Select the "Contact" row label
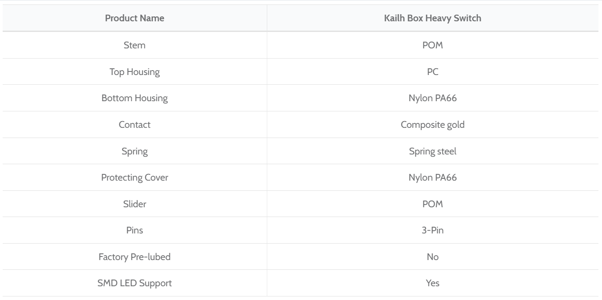The height and width of the screenshot is (300, 602). coord(135,125)
